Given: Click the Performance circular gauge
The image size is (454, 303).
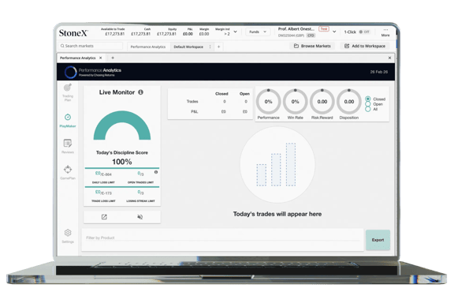Looking at the screenshot, I should [x=269, y=102].
